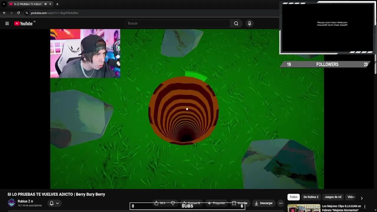Image resolution: width=377 pixels, height=212 pixels.
Task: Click the 14.1 M de suscriptores text
Action: (x=30, y=206)
